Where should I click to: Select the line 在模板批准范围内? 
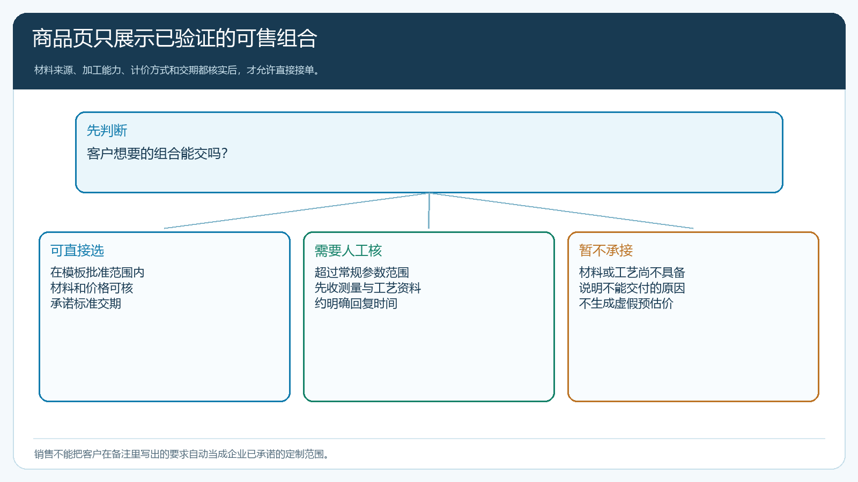click(x=97, y=273)
